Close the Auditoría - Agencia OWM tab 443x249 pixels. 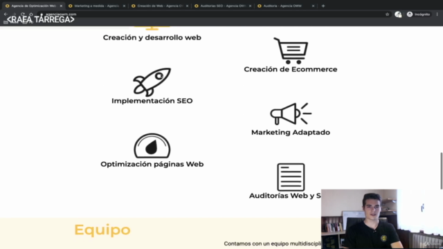click(x=313, y=6)
